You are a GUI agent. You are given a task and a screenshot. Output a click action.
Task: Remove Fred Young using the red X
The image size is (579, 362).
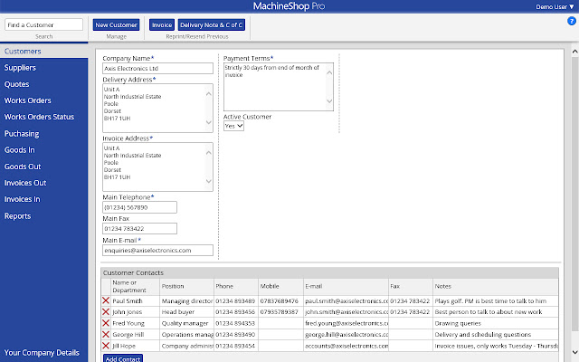pyautogui.click(x=106, y=323)
